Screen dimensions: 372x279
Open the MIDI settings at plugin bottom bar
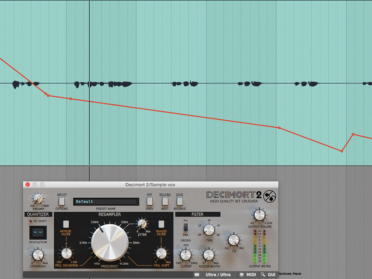pos(248,275)
